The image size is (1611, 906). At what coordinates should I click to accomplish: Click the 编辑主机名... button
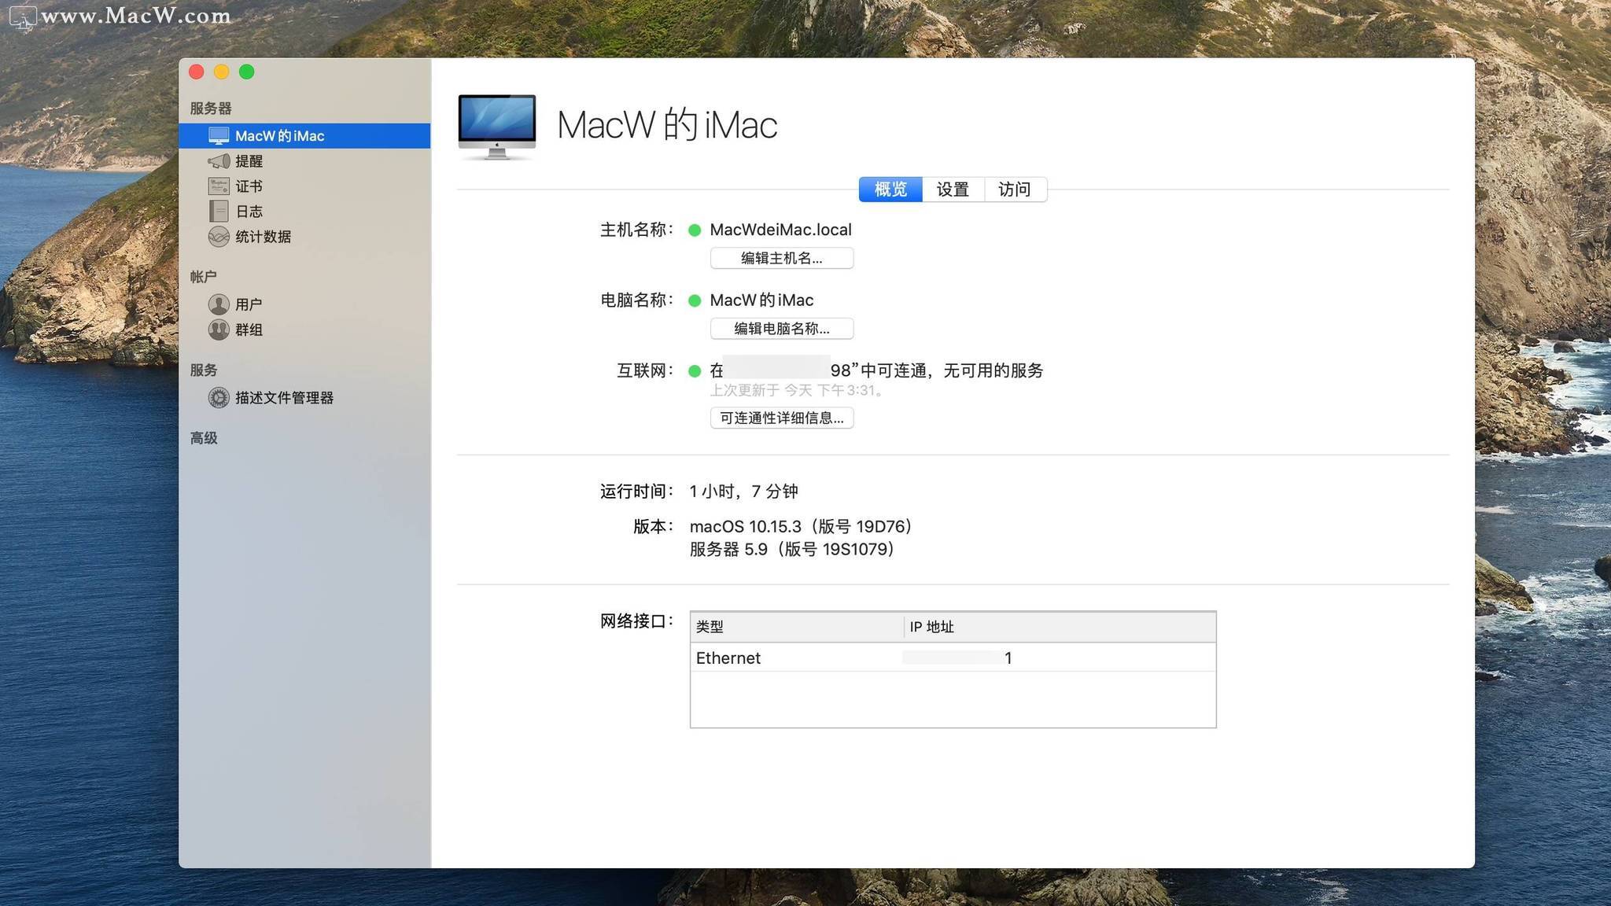point(782,258)
